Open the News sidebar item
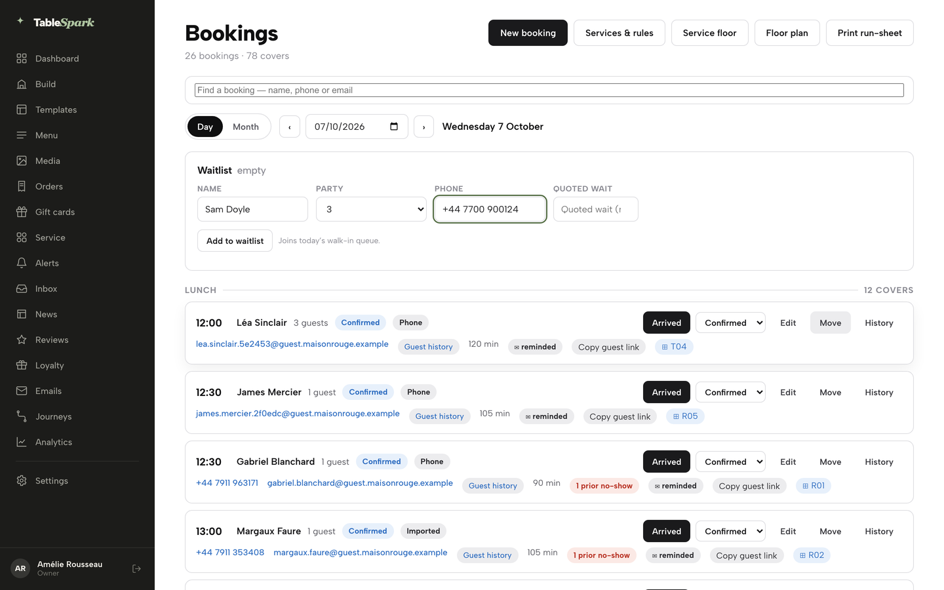This screenshot has height=590, width=944. pos(77,314)
